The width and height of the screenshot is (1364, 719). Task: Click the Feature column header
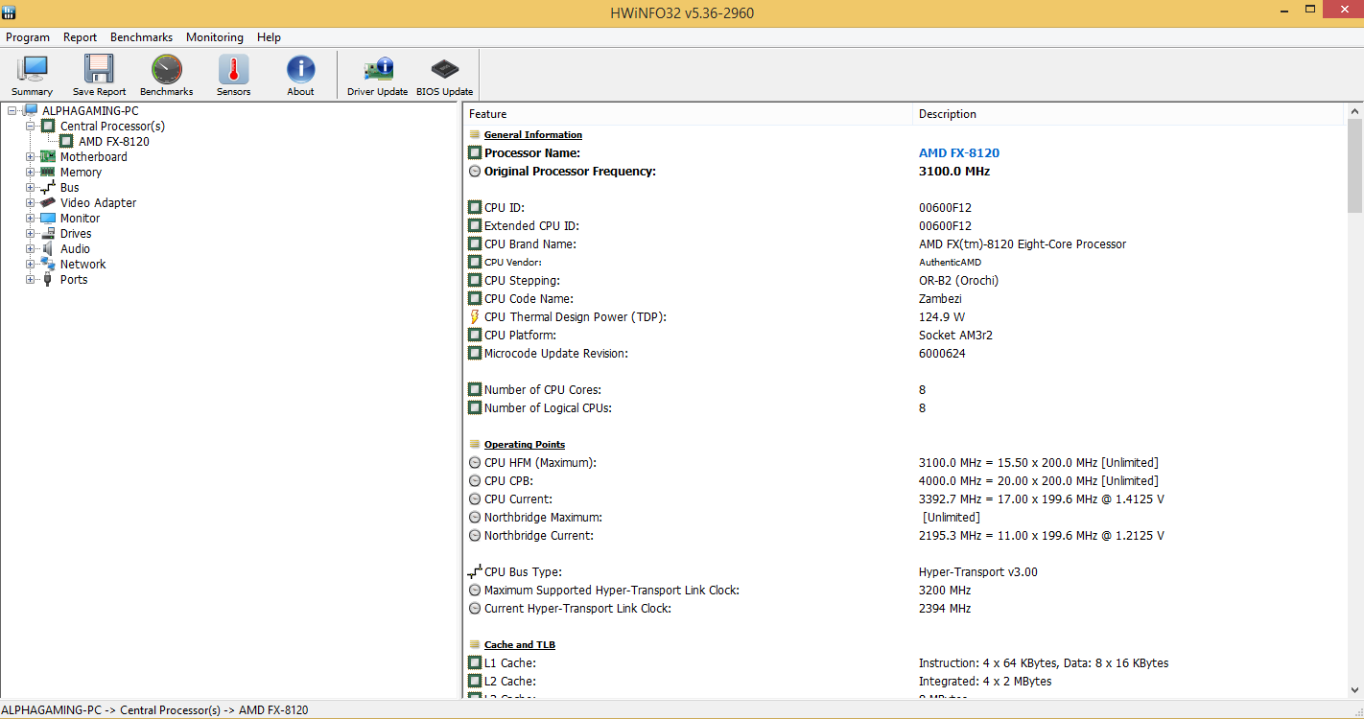click(x=688, y=114)
